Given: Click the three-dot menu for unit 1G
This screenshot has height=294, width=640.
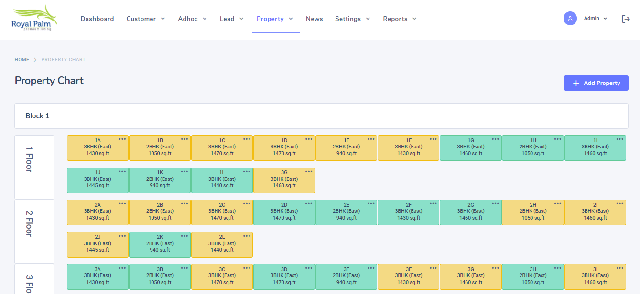Looking at the screenshot, I should [x=495, y=139].
